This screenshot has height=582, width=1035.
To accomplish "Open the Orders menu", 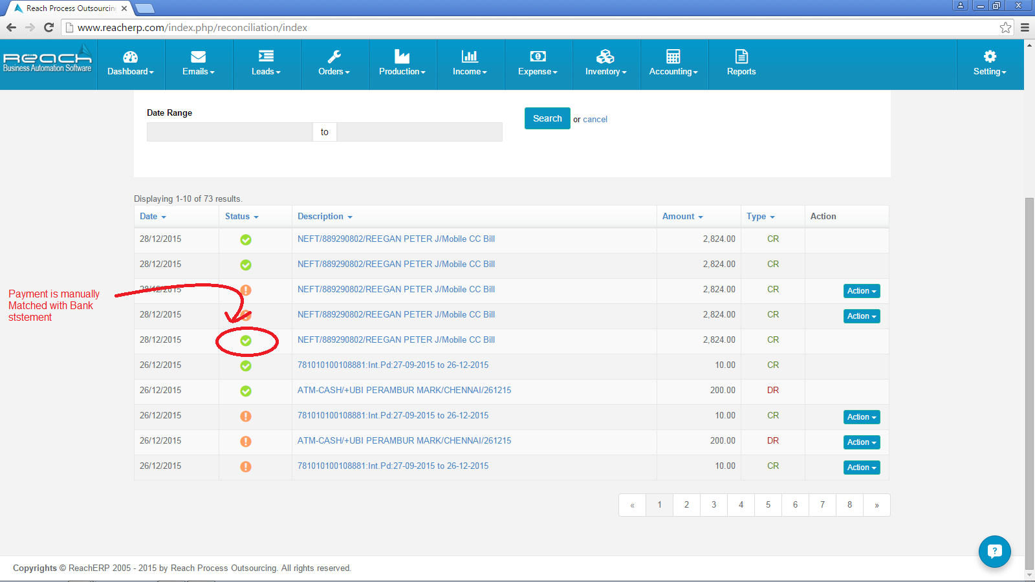I will click(334, 64).
